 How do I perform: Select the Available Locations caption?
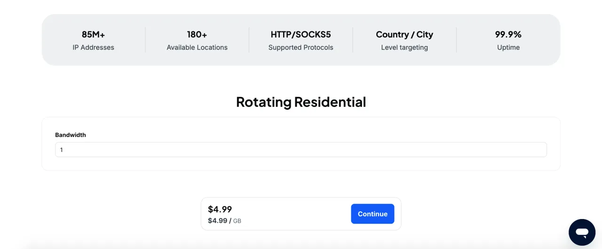197,47
